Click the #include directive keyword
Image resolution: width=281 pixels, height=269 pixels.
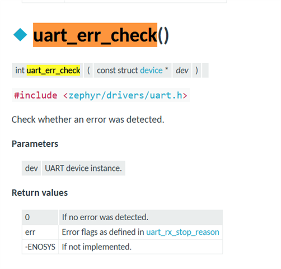36,95
